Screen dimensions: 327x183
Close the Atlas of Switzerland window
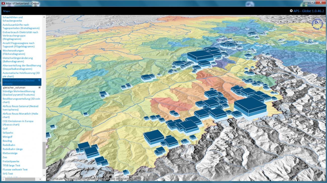coord(320,2)
